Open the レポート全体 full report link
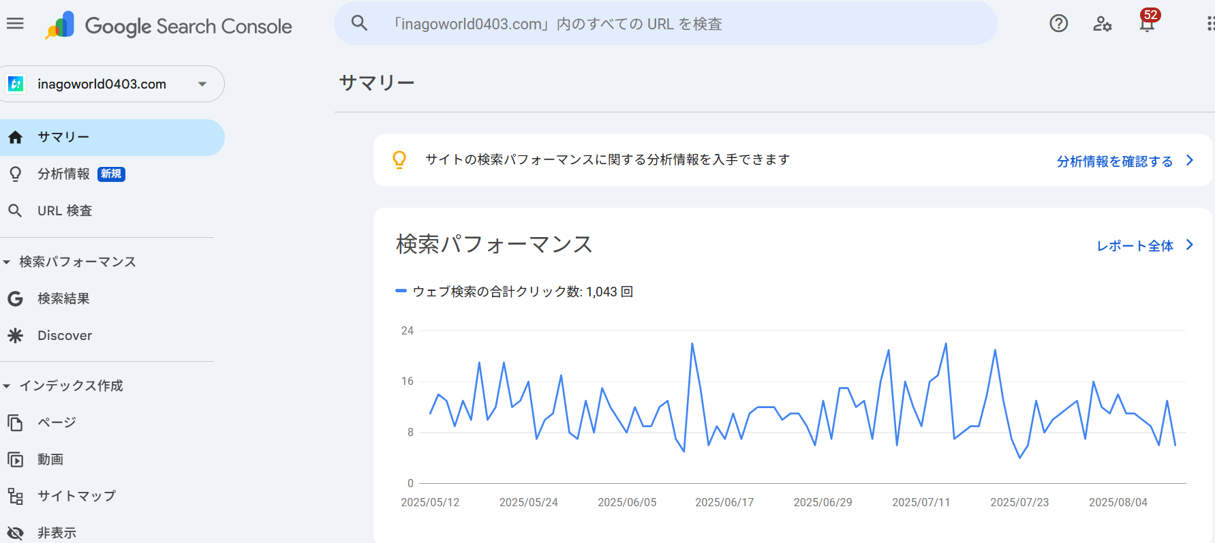1215x543 pixels. coord(1135,246)
